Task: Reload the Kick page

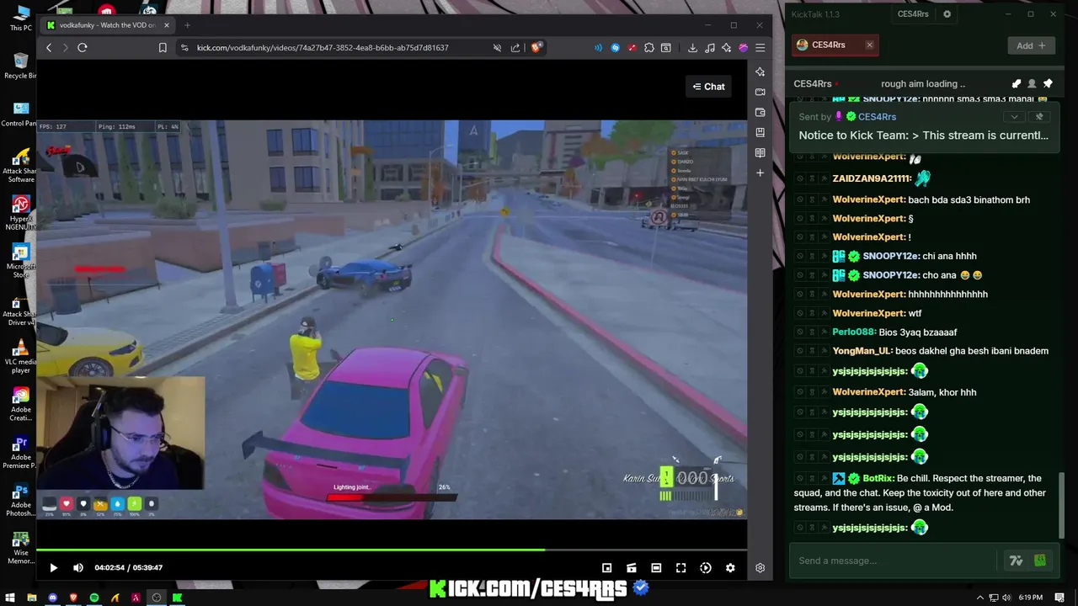Action: 83,48
